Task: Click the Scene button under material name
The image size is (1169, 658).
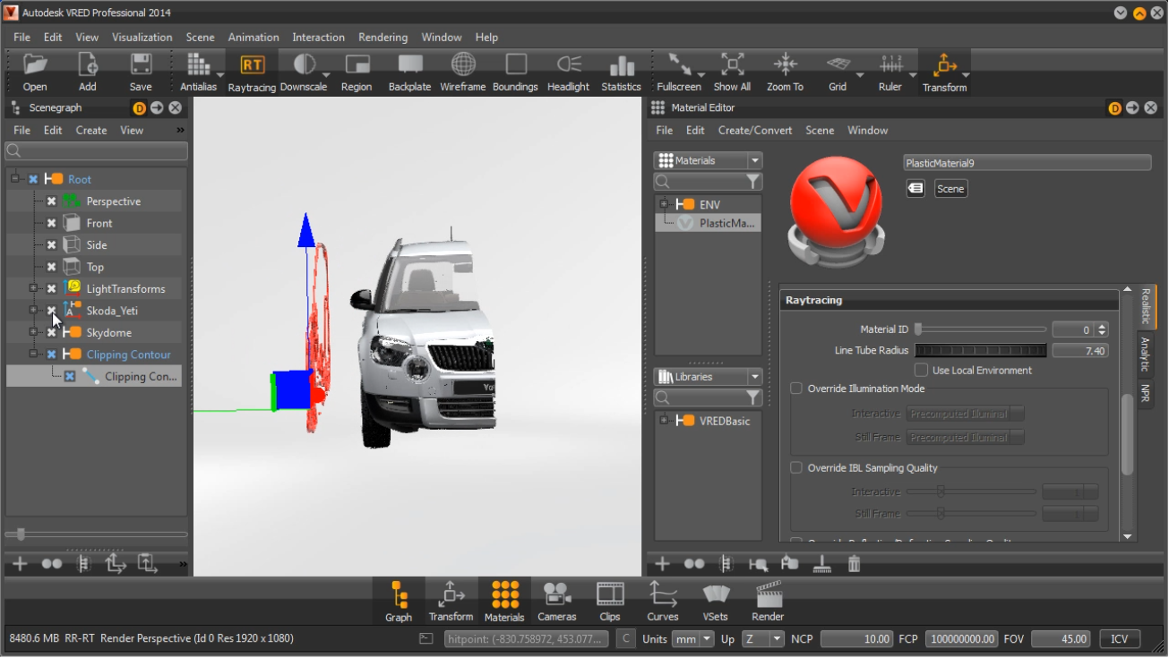Action: 950,189
